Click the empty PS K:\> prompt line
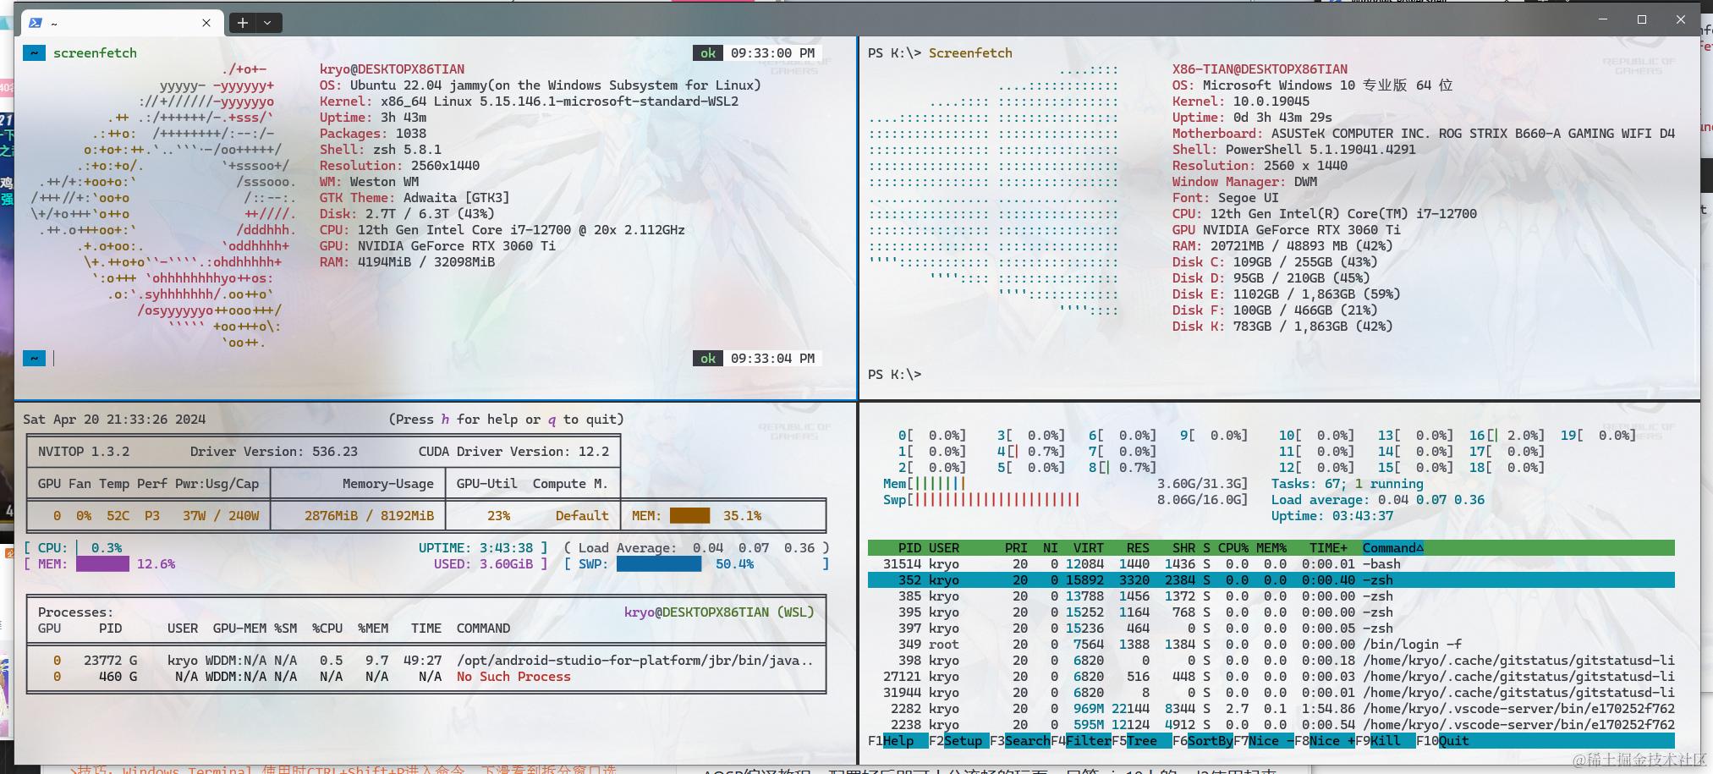1713x774 pixels. click(x=894, y=374)
